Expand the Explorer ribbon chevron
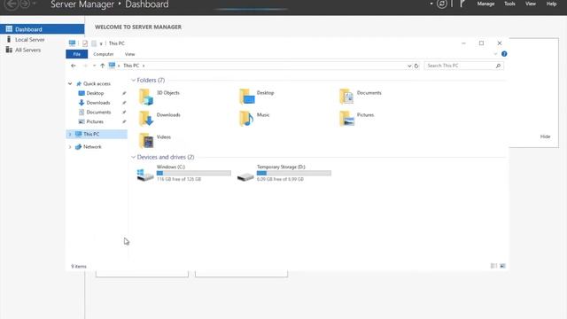The image size is (567, 319). (x=495, y=54)
